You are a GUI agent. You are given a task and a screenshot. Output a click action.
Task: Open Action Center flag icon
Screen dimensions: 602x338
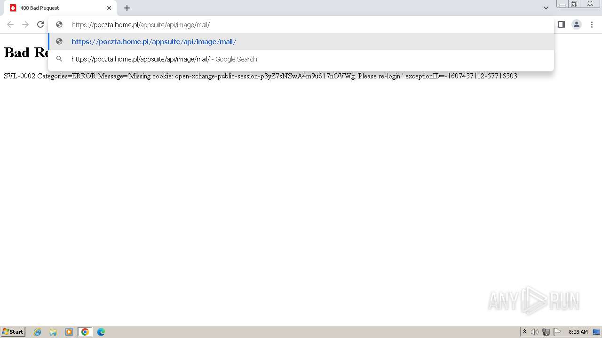pos(557,332)
